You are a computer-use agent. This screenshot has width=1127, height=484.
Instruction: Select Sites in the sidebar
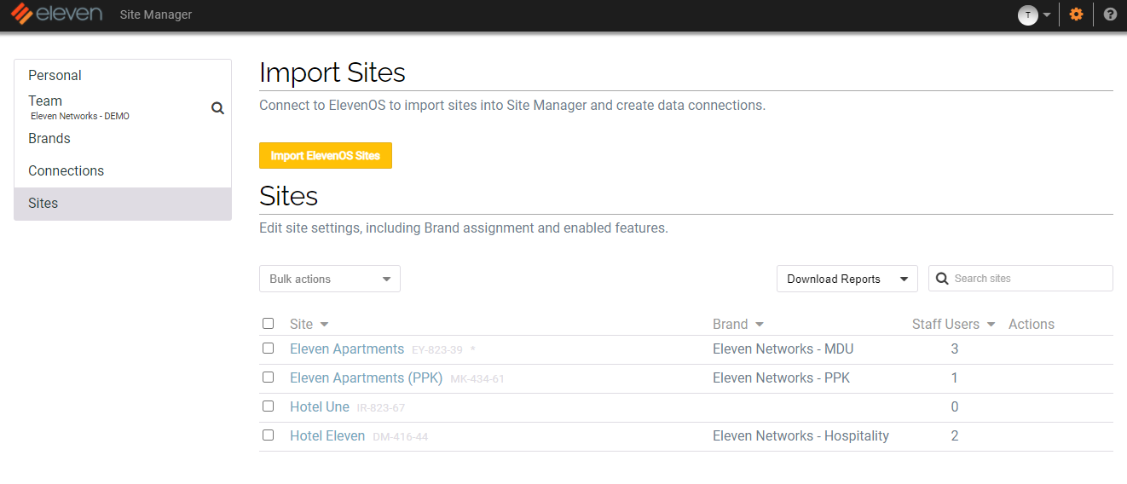pyautogui.click(x=123, y=204)
